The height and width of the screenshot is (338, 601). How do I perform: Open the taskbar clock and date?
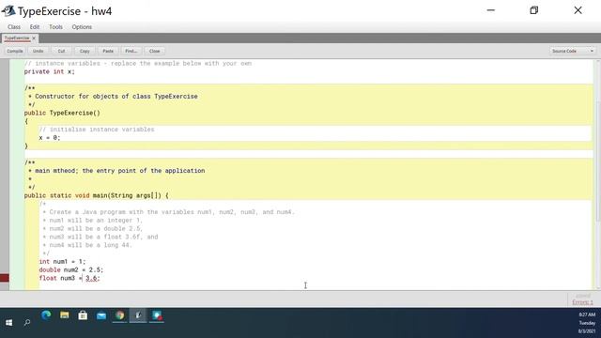(587, 323)
